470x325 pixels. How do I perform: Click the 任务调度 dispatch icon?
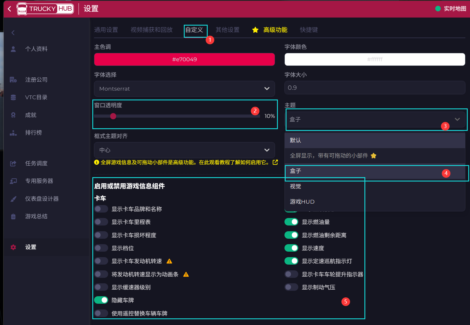click(13, 163)
